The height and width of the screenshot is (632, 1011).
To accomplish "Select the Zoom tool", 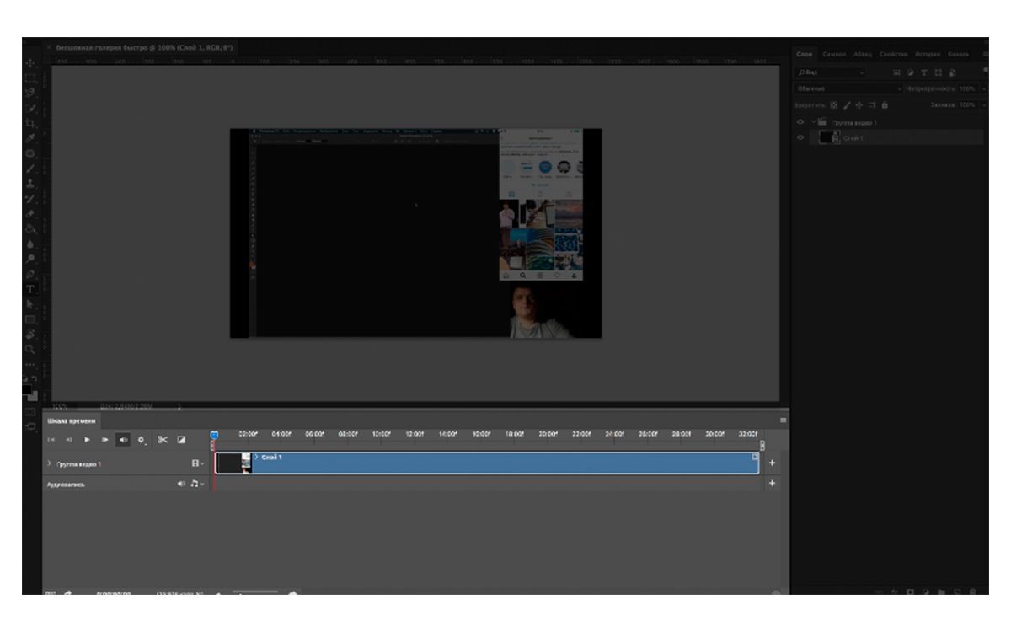I will tap(31, 349).
